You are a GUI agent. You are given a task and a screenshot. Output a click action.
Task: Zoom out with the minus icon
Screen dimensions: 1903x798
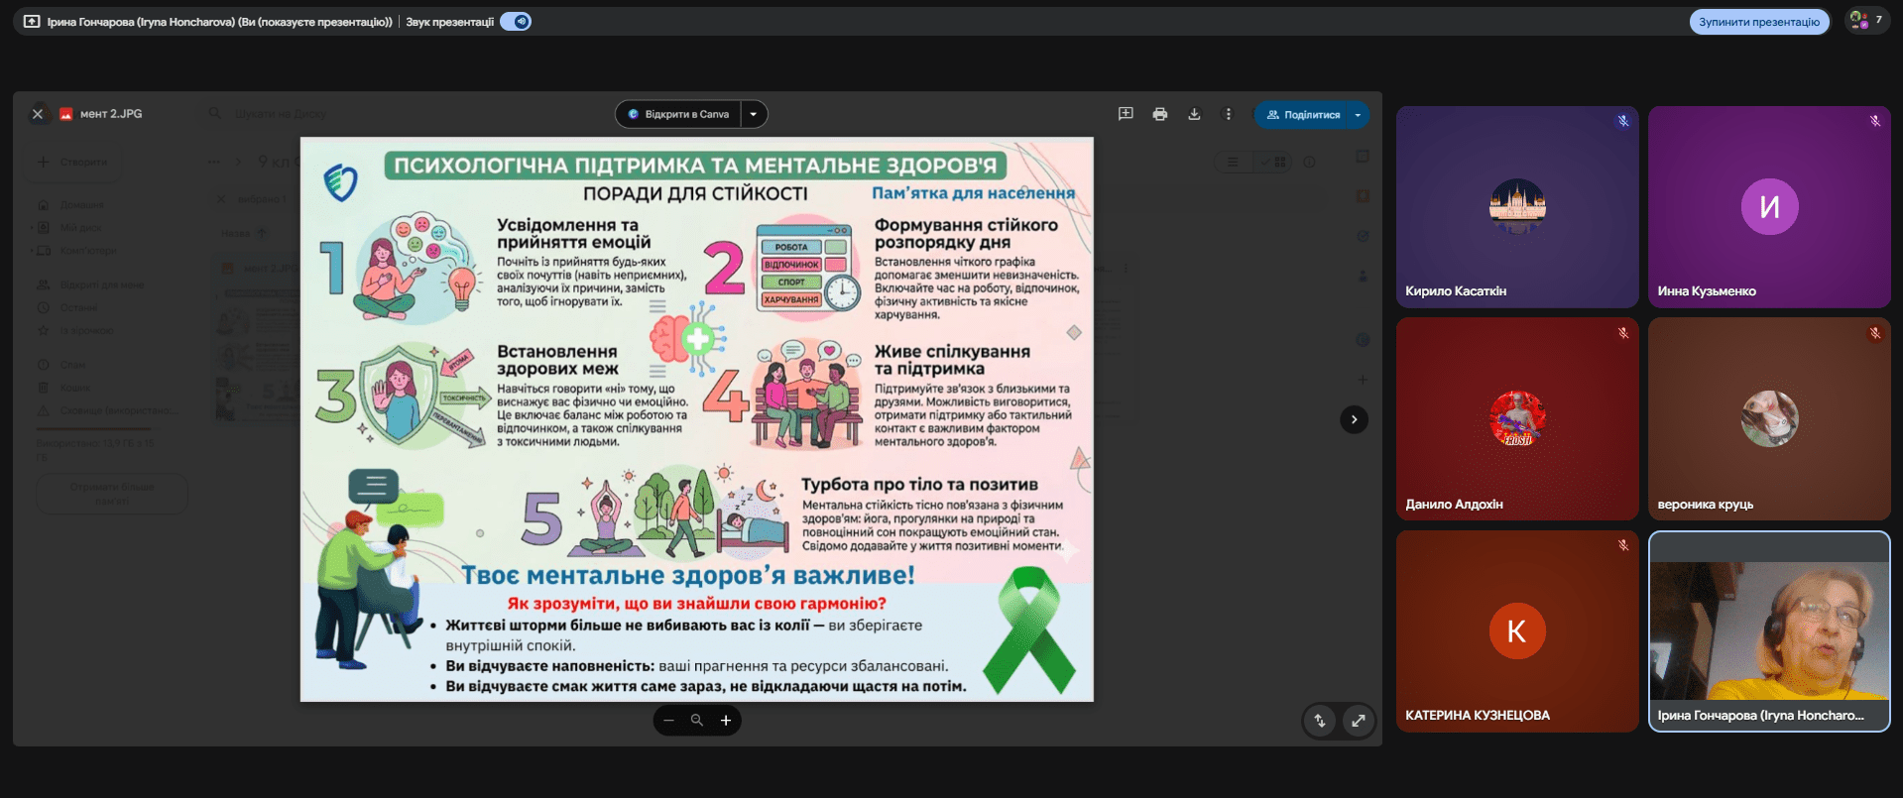pyautogui.click(x=669, y=721)
